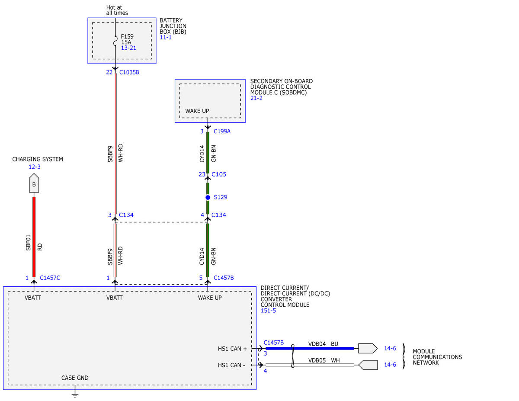Image resolution: width=519 pixels, height=401 pixels.
Task: Follow the 14-6 link beside VDB04 BU
Action: [x=390, y=348]
